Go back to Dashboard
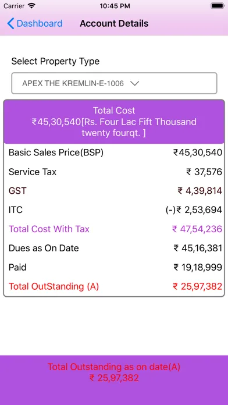 click(34, 23)
